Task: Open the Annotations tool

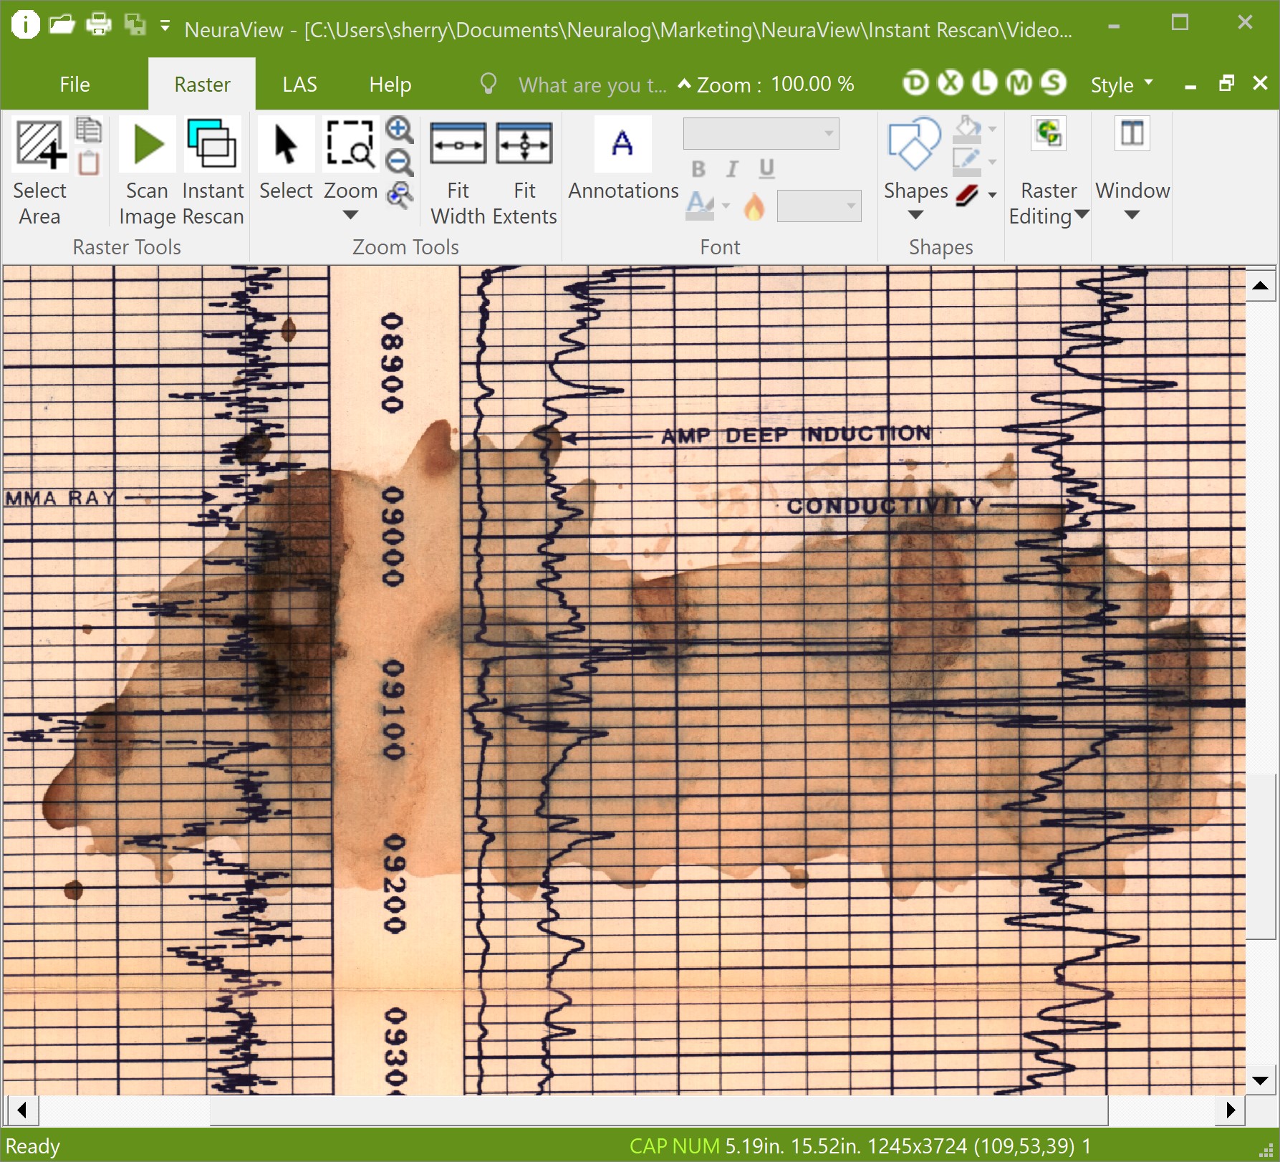Action: click(x=622, y=145)
